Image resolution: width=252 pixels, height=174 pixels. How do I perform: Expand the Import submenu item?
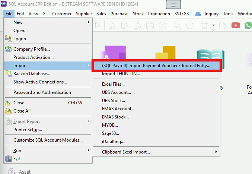pyautogui.click(x=48, y=66)
